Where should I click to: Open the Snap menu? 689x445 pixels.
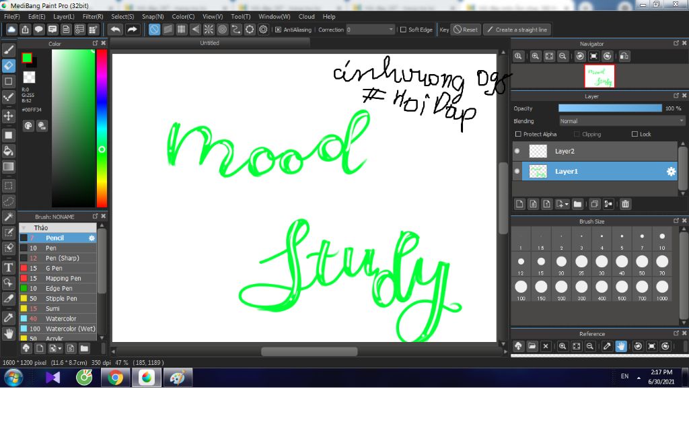click(153, 17)
